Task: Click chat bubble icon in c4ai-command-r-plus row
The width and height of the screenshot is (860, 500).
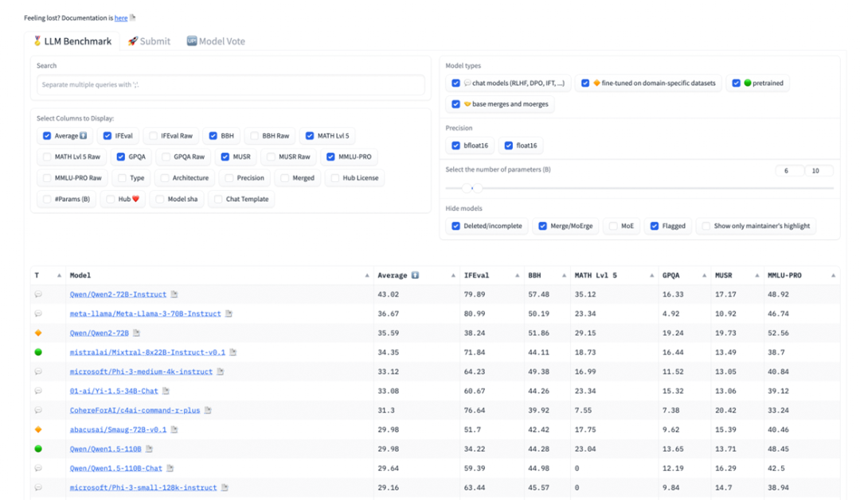Action: 38,410
